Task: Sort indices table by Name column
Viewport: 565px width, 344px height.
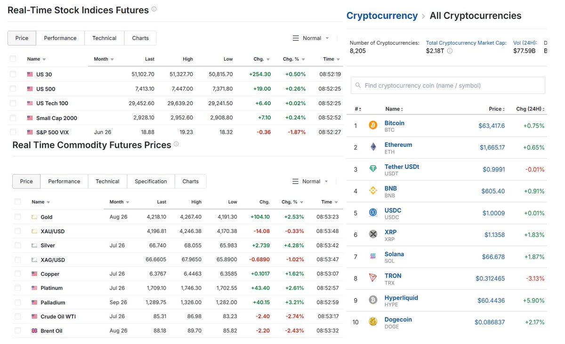Action: (x=36, y=59)
